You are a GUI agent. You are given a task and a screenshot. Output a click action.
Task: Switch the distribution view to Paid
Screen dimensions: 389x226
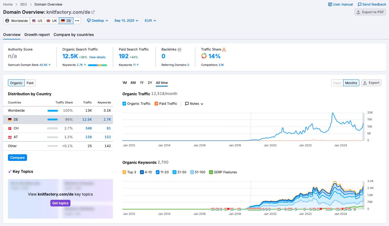(x=30, y=83)
